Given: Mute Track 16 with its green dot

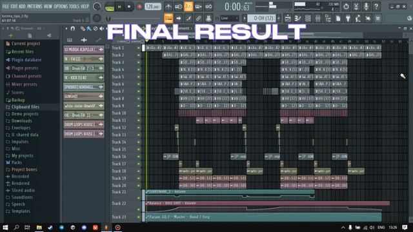Looking at the screenshot, I should 139,157.
